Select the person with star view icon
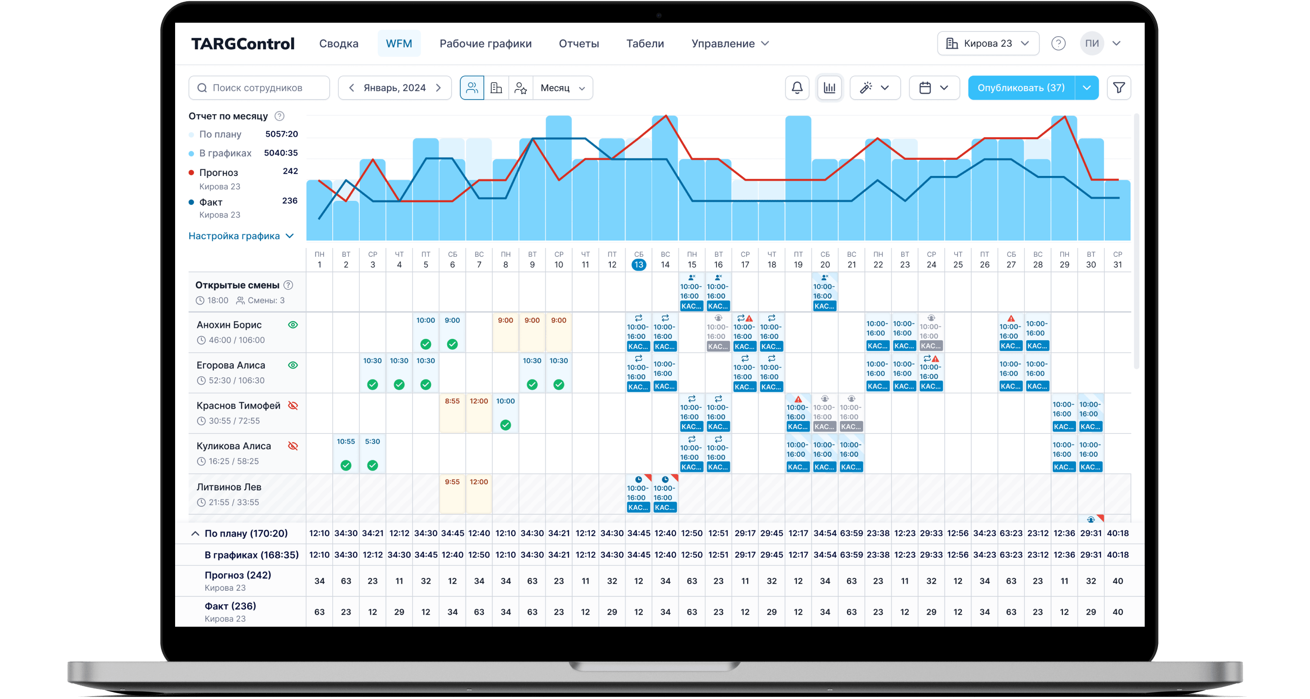Viewport: 1310px width, 699px height. click(x=521, y=88)
